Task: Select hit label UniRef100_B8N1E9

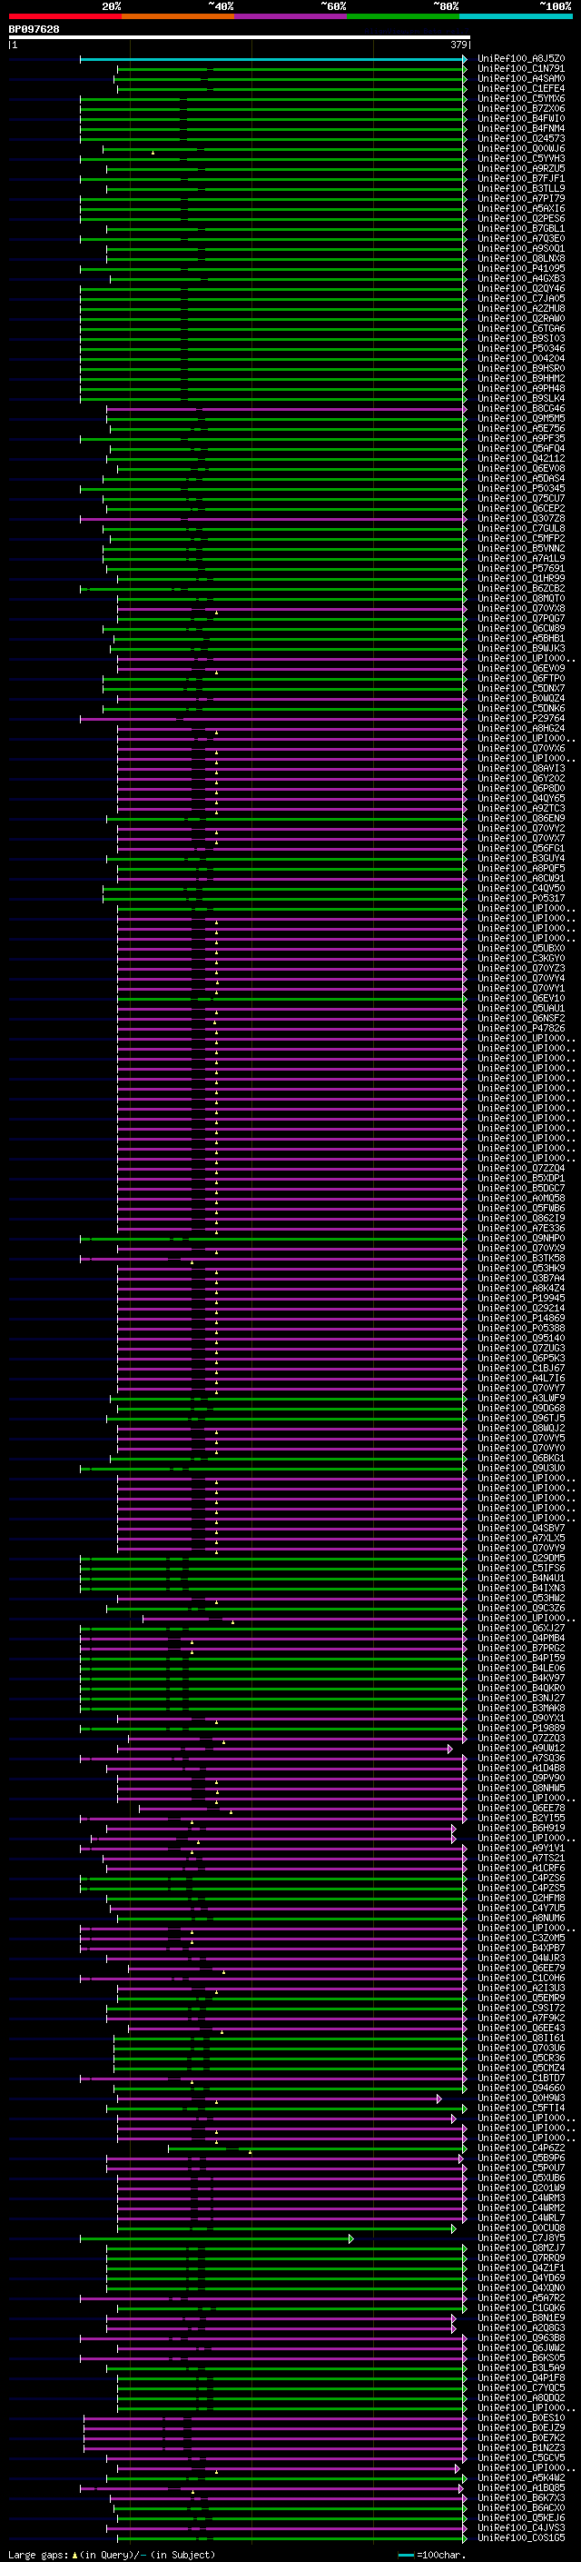Action: (520, 2318)
